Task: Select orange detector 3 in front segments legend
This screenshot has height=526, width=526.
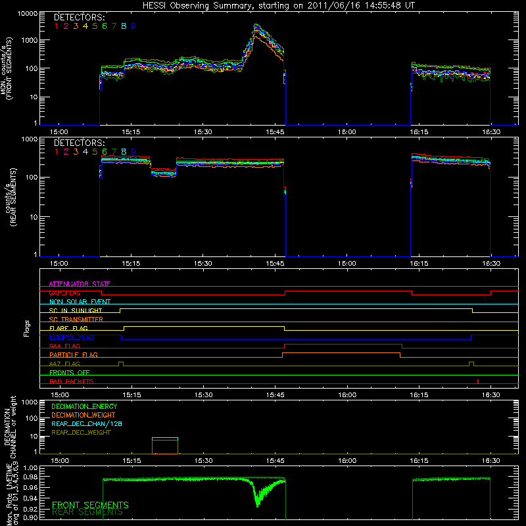Action: 76,26
